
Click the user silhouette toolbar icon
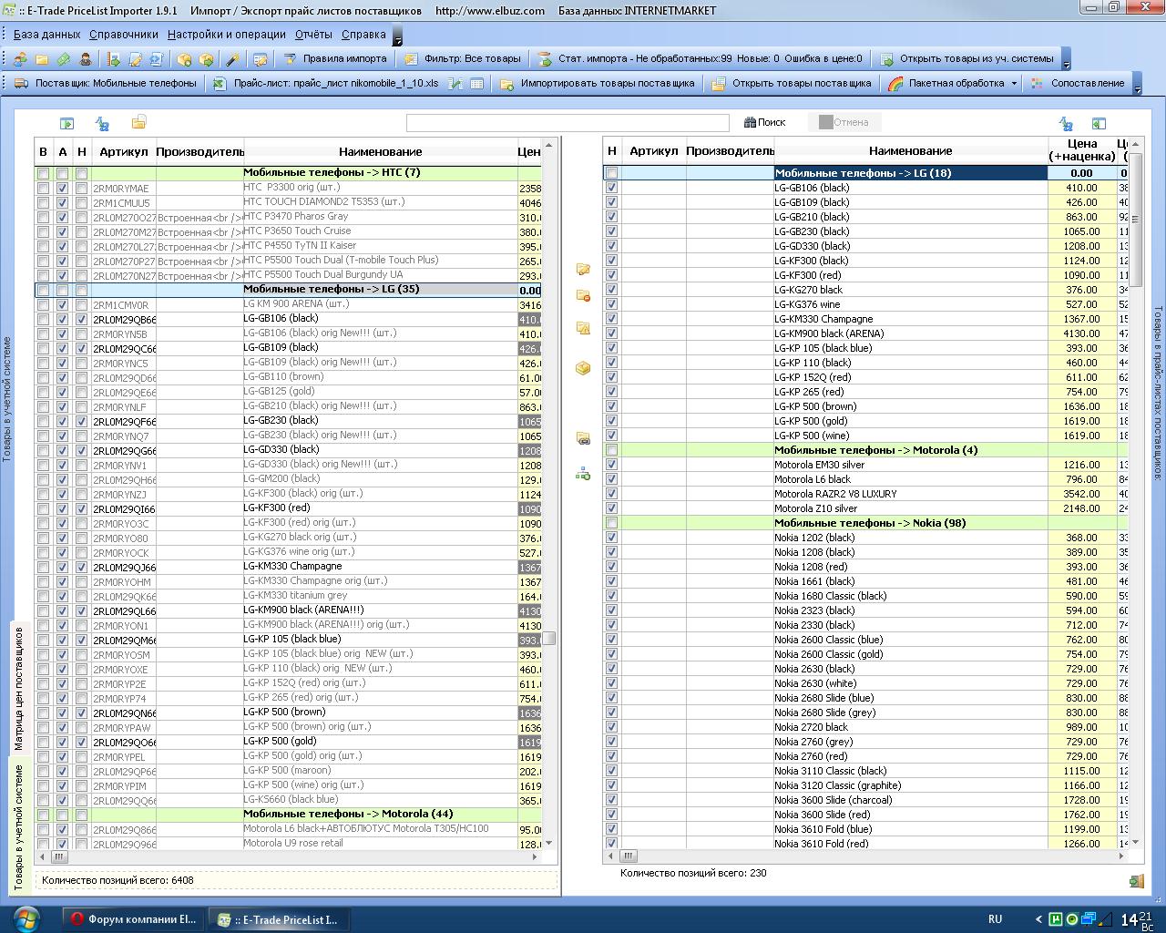pos(86,59)
